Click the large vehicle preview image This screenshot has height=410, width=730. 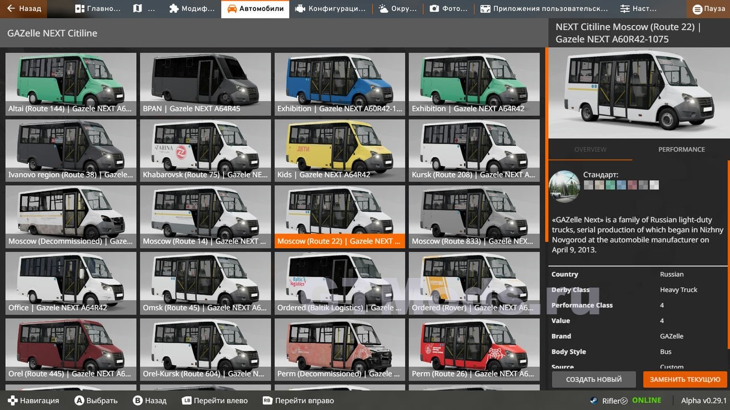point(639,93)
